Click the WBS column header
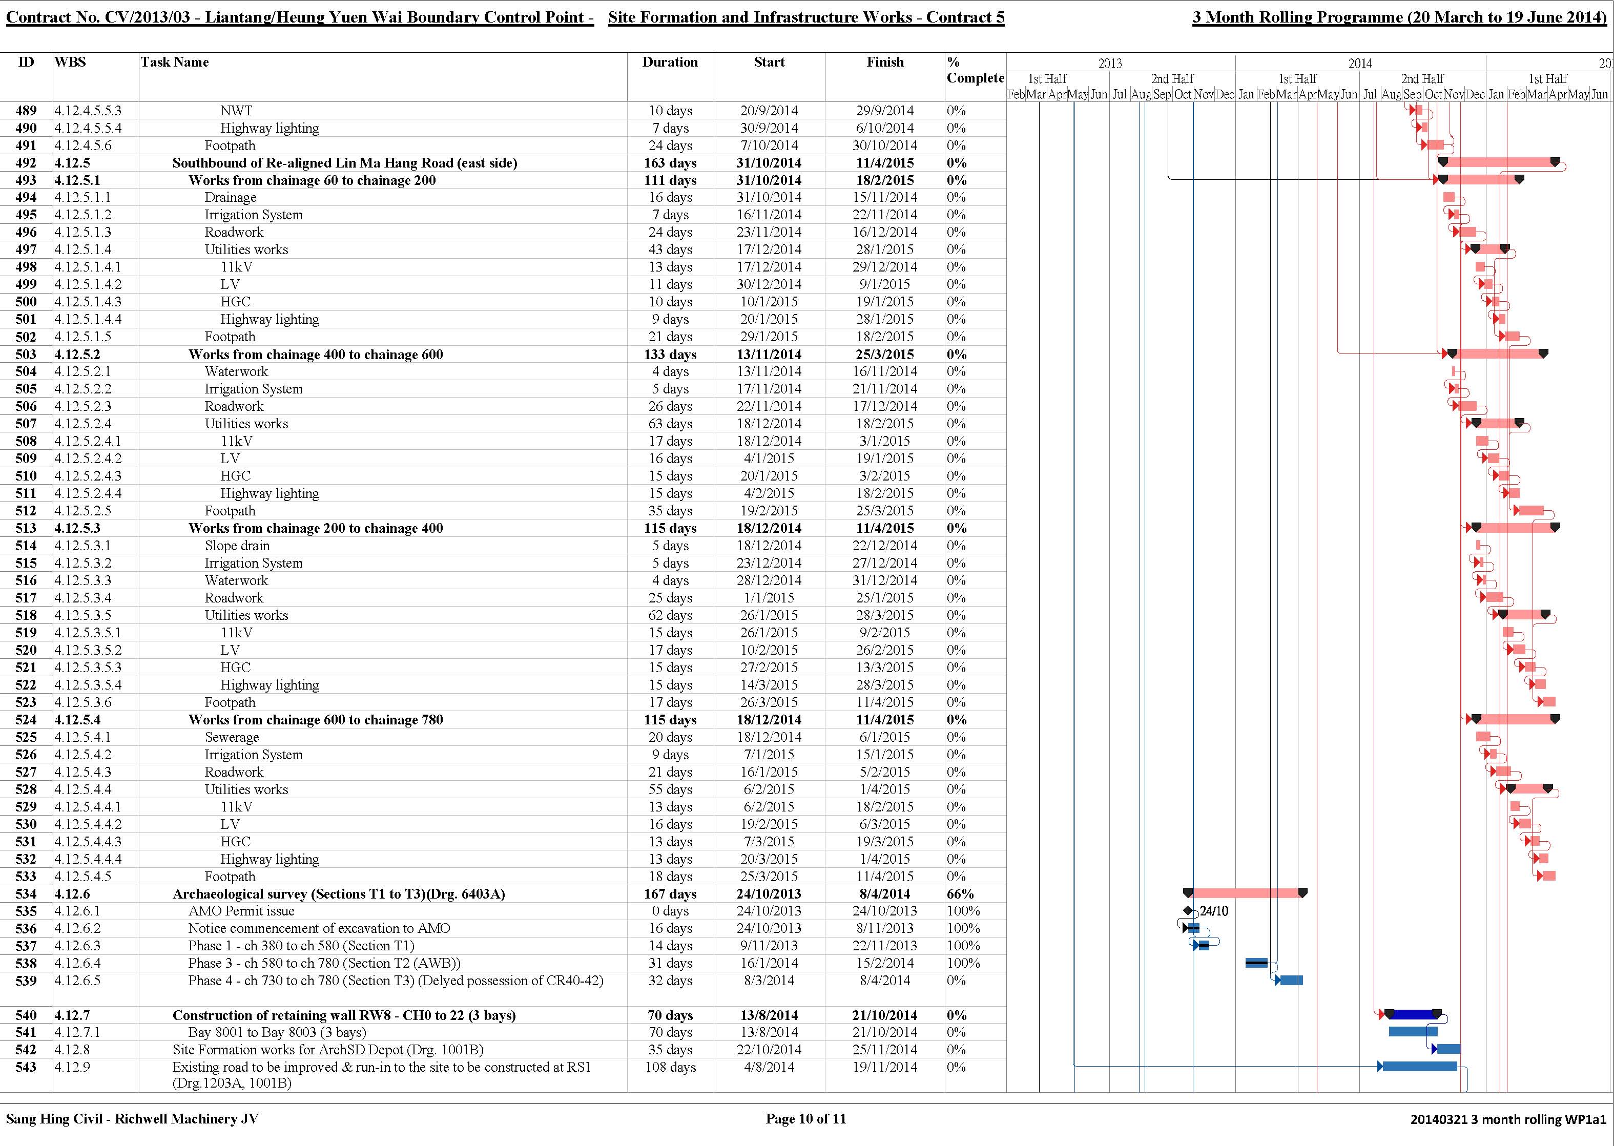Image resolution: width=1614 pixels, height=1146 pixels. 70,62
